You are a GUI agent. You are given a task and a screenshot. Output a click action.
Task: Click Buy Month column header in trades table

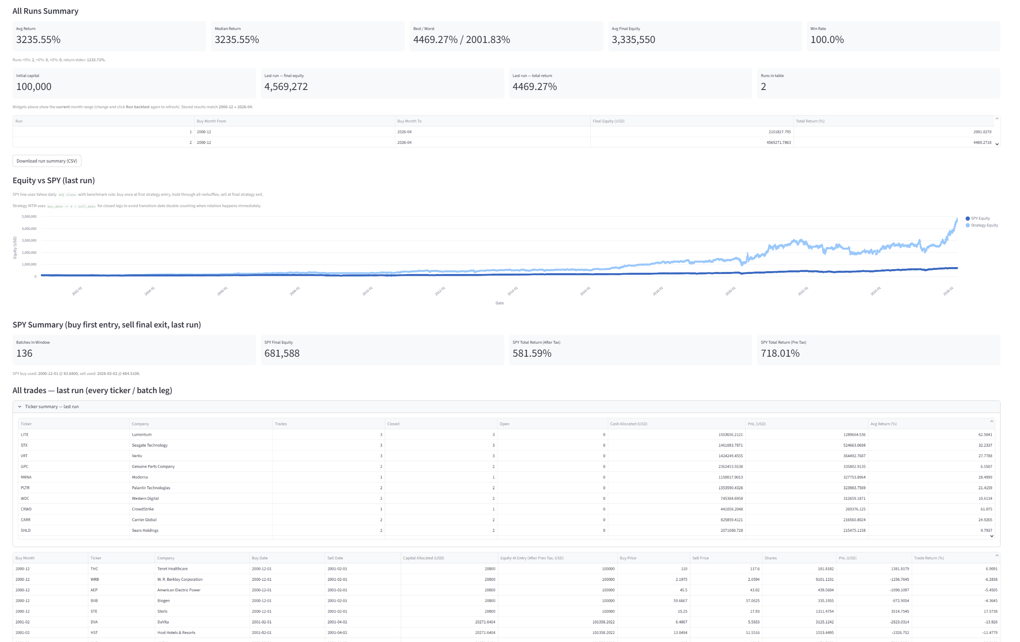click(25, 558)
